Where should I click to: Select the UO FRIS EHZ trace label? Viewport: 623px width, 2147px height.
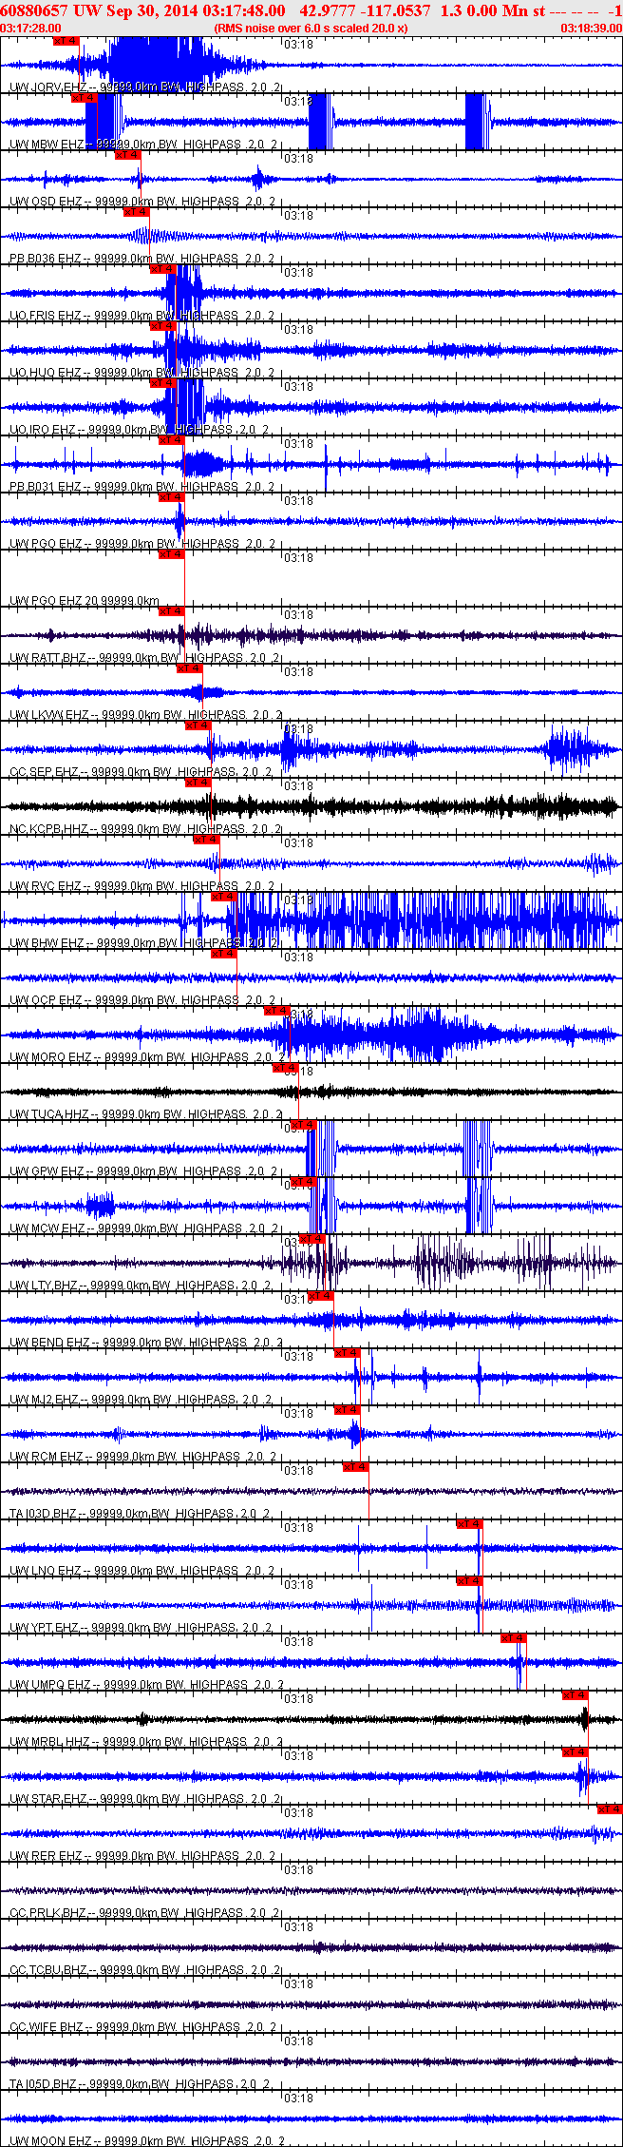coord(143,316)
